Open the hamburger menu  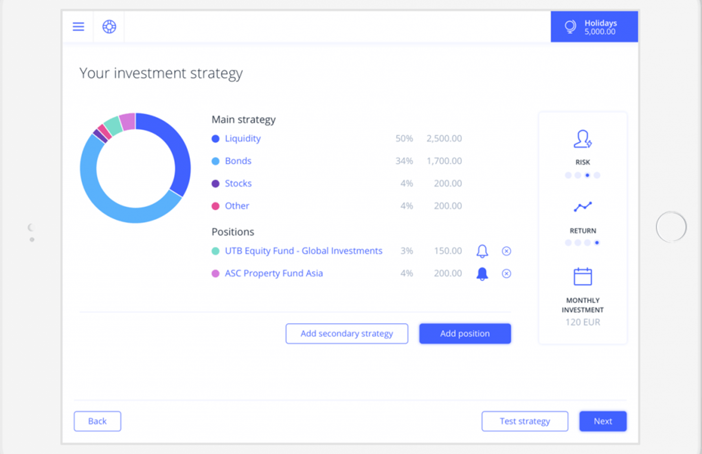(78, 27)
